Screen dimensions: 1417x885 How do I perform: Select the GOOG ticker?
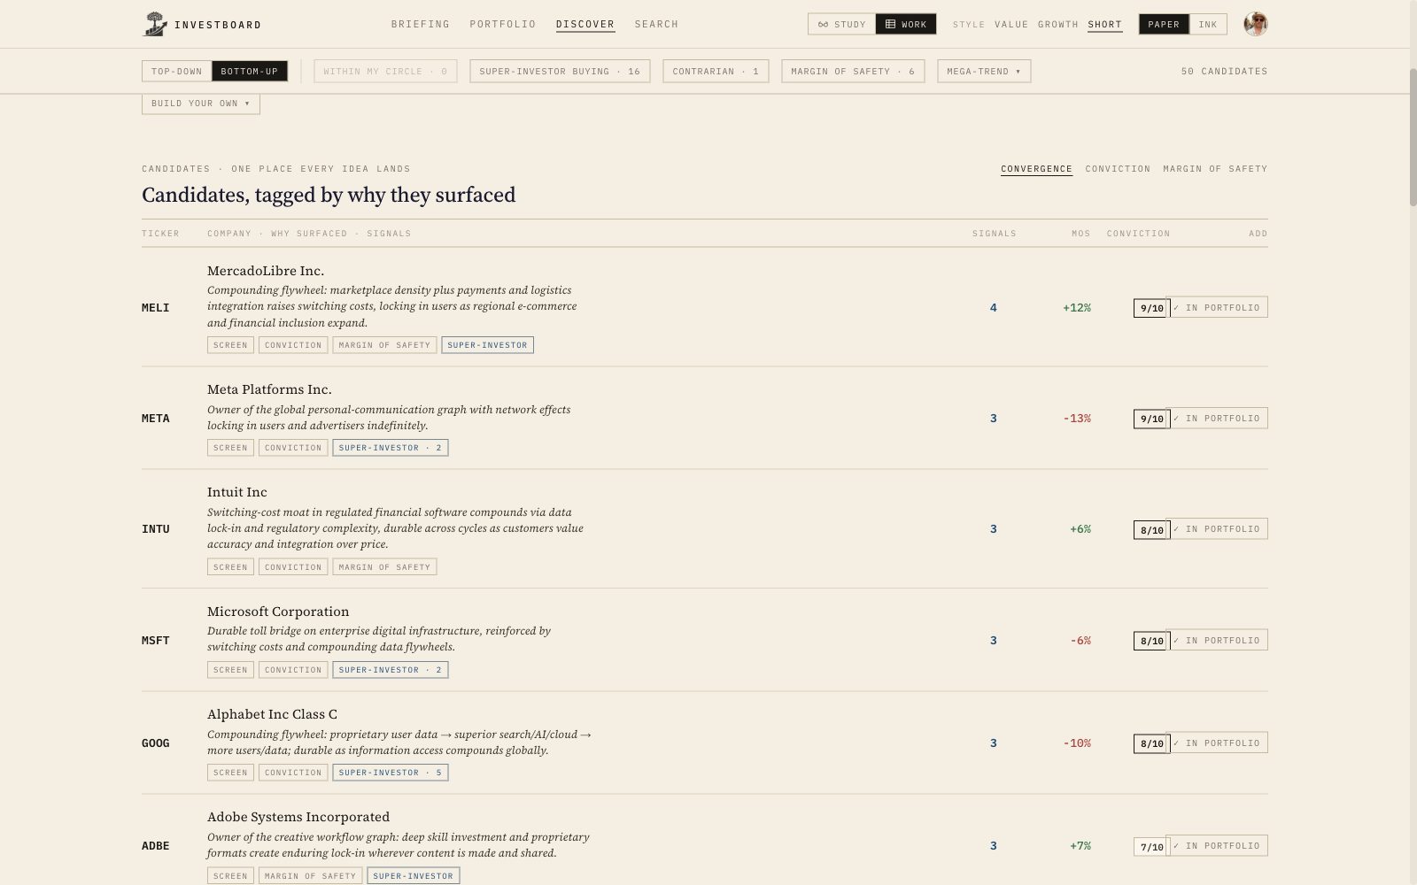tap(156, 743)
